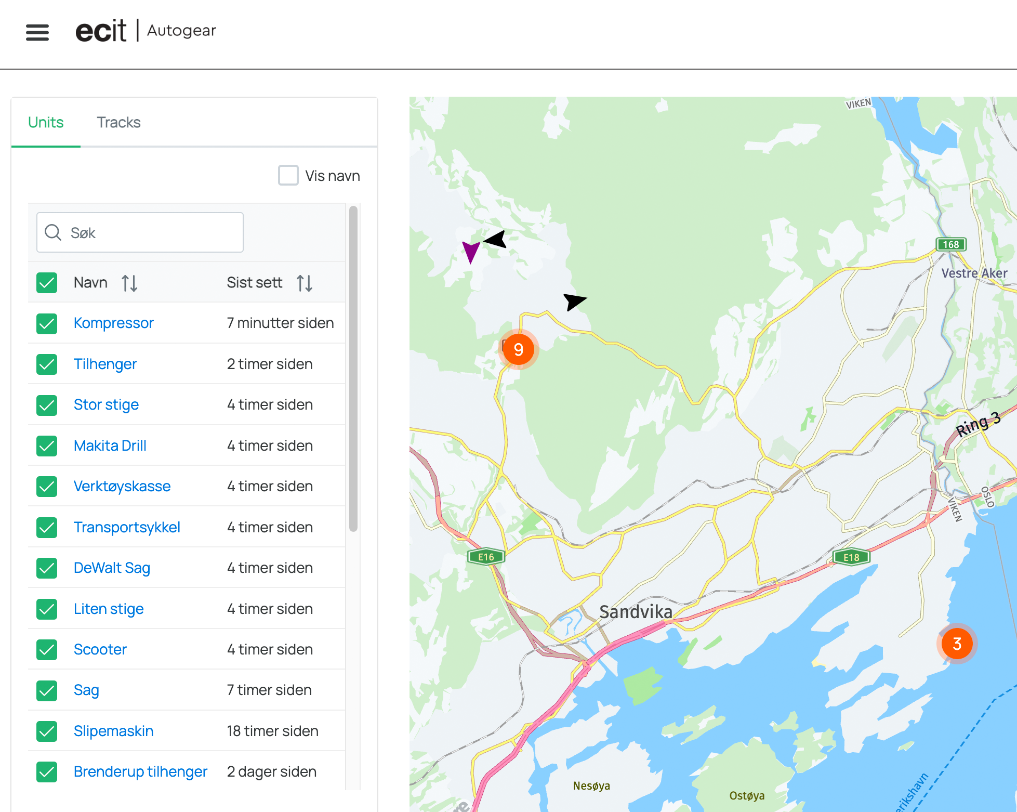Open the cluster of 9 units on map
The height and width of the screenshot is (812, 1017).
(519, 349)
